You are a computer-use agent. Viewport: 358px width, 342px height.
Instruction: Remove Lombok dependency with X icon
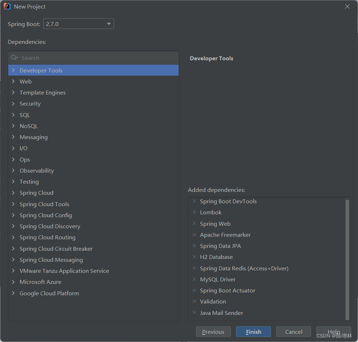point(194,212)
